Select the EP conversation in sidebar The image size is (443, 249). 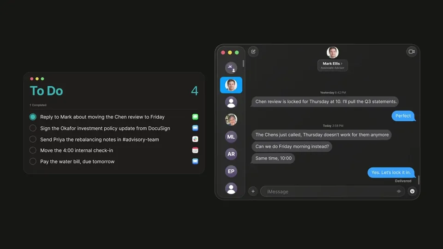point(231,172)
